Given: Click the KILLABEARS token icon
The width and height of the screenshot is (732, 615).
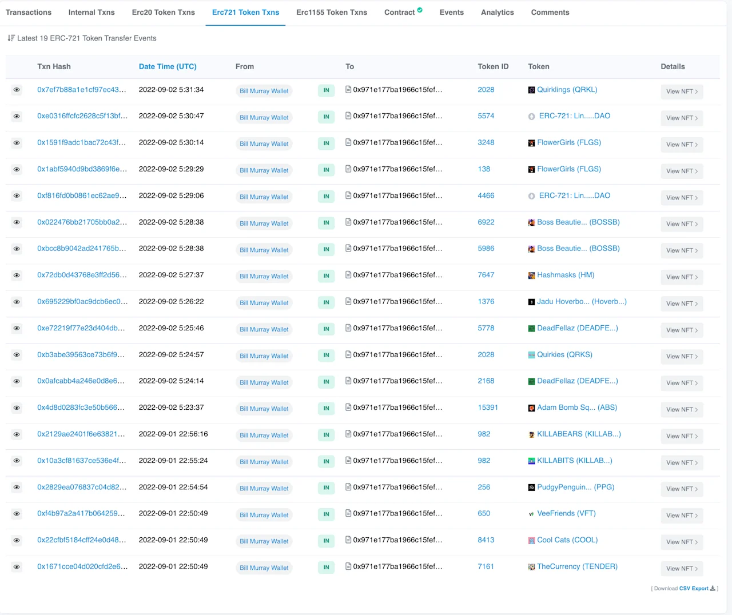Looking at the screenshot, I should pyautogui.click(x=532, y=434).
